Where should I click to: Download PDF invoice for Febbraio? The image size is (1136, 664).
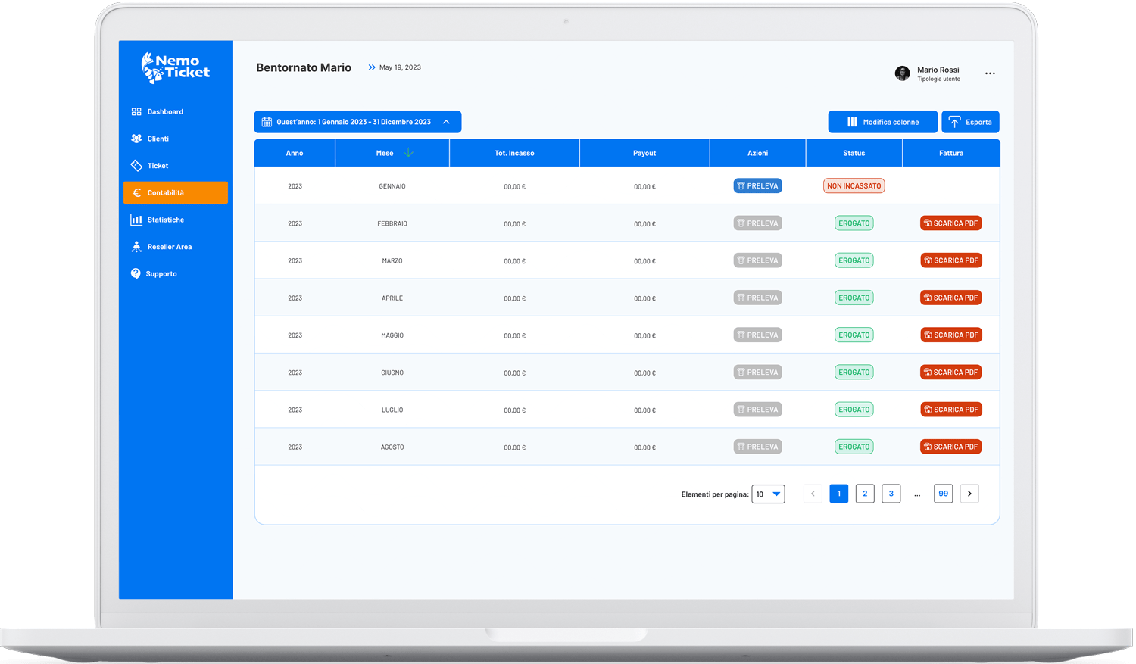950,223
